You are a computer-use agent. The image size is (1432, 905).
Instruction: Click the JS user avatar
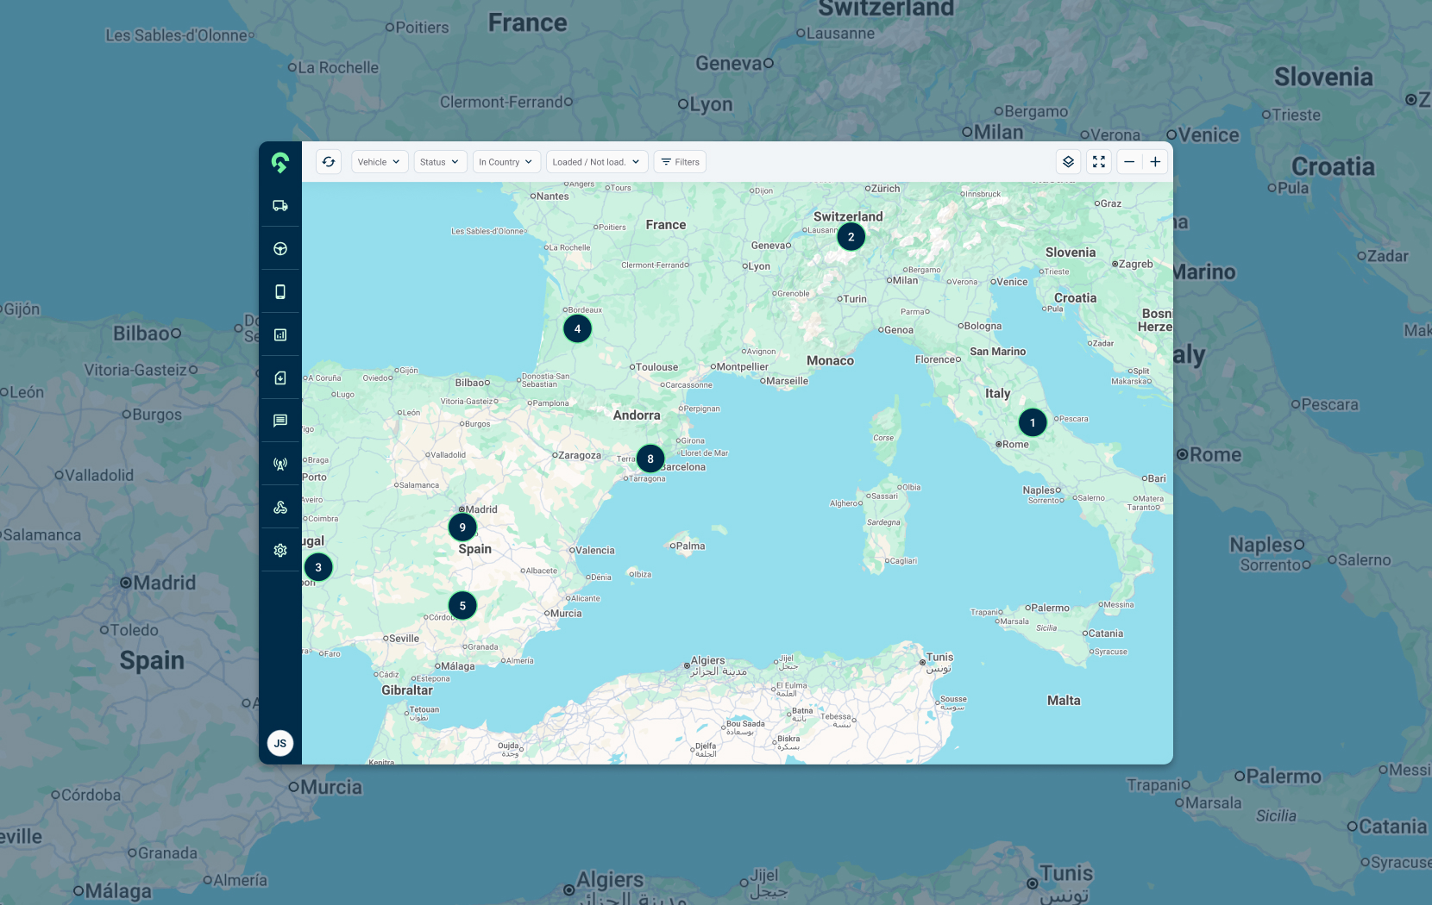click(x=280, y=743)
